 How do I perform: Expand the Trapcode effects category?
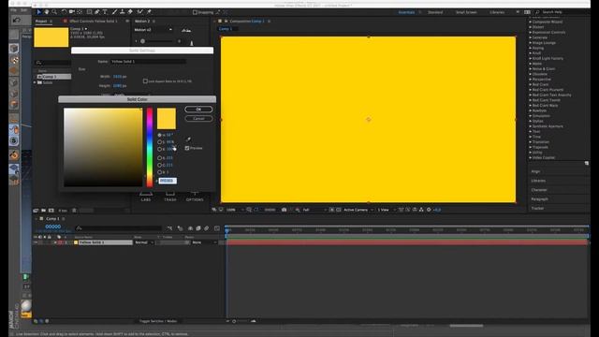click(x=531, y=147)
